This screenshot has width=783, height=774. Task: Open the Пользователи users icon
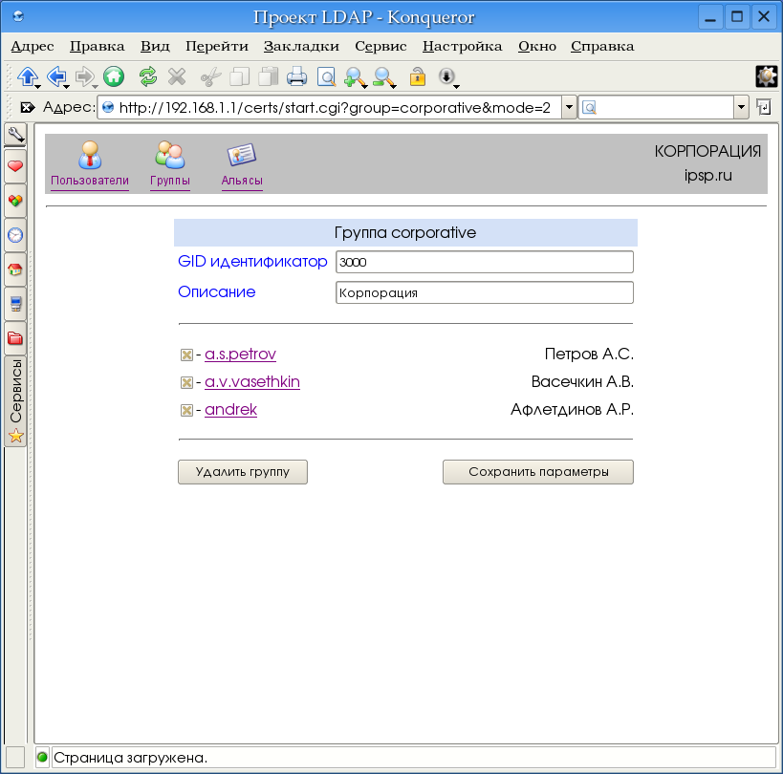(x=90, y=154)
